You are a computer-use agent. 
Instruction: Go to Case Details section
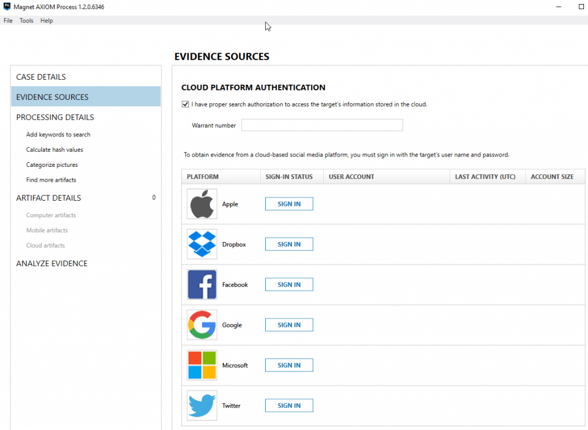(x=86, y=77)
